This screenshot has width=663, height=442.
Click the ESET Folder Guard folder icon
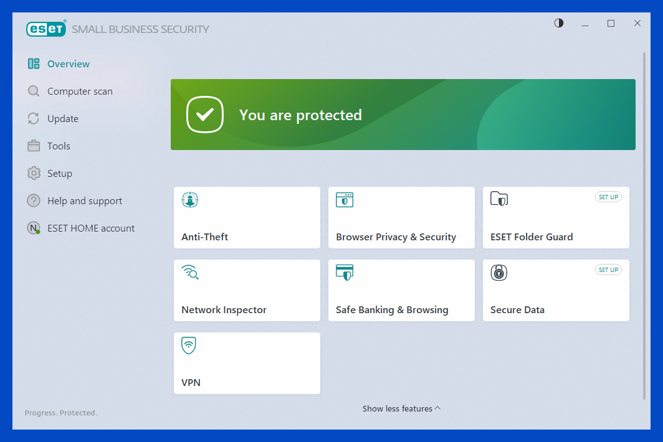click(499, 199)
